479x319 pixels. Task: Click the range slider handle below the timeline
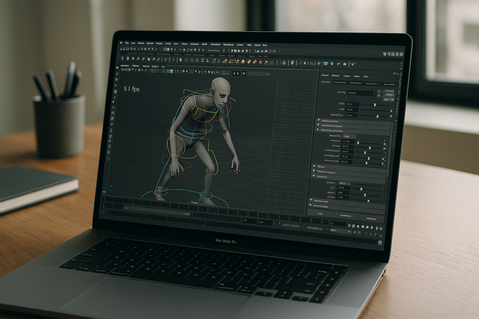tap(157, 210)
